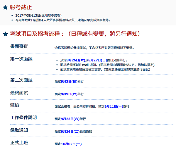
Task: Click the 體檢 row label
Action: point(15,105)
